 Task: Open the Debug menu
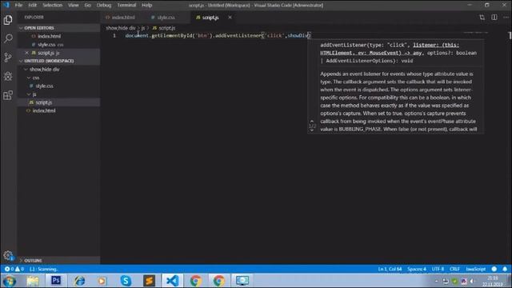tap(104, 5)
